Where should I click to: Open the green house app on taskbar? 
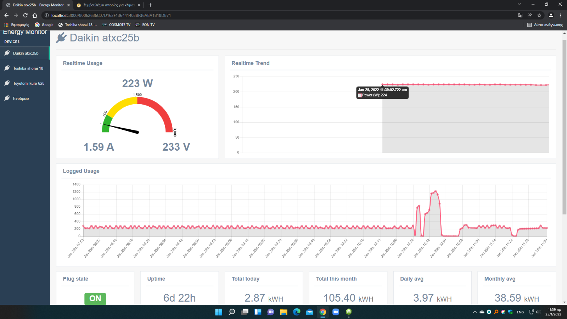pyautogui.click(x=349, y=312)
